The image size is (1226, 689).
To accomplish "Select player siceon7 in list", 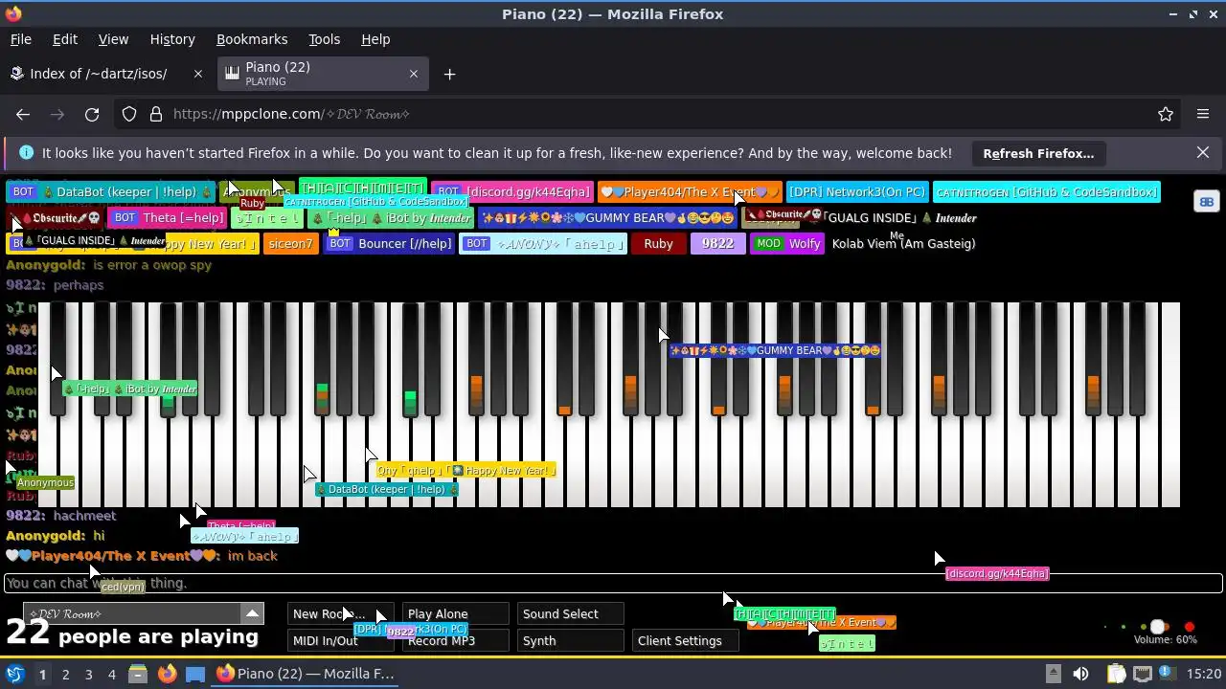I will [x=290, y=244].
